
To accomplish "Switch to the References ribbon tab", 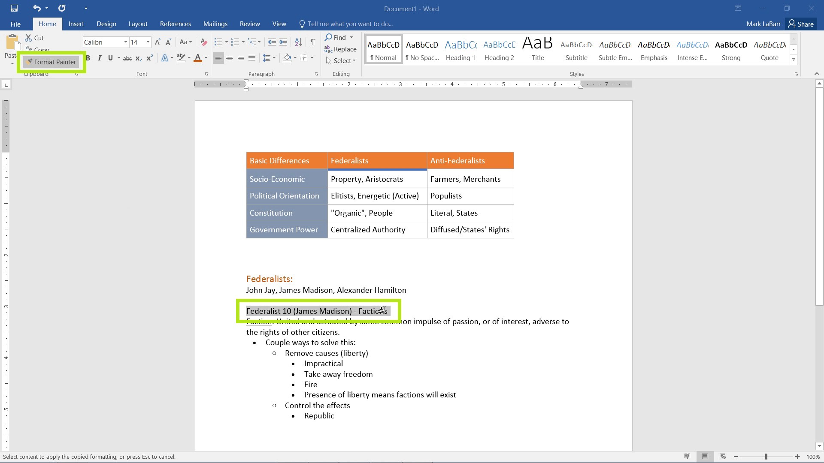I will pos(175,24).
